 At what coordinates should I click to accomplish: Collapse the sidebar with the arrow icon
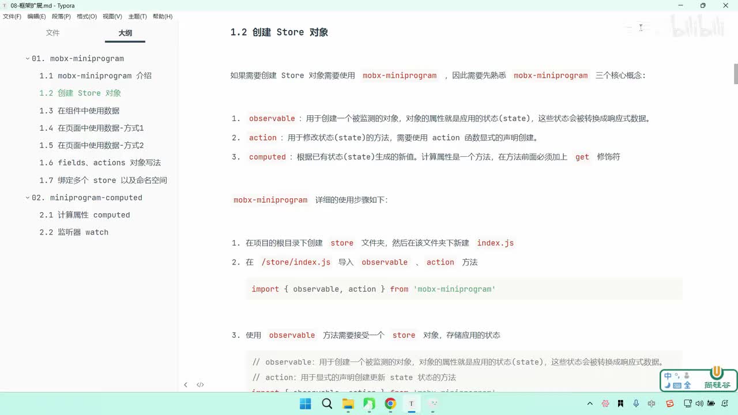tap(186, 384)
